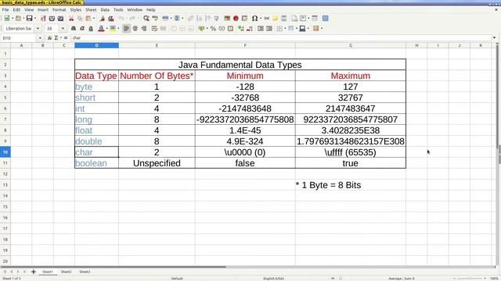Screen dimensions: 501x281
Task: Select the cell containing boolean
Action: (96, 163)
